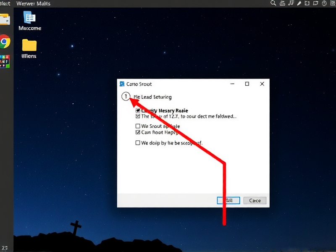Tick the 'We dolip by the be' checkbox
The width and height of the screenshot is (336, 252).
pyautogui.click(x=138, y=143)
